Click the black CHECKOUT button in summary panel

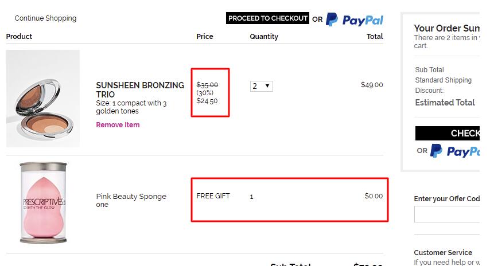[448, 134]
